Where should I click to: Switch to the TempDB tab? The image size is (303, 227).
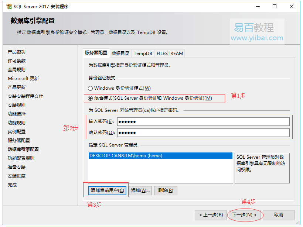(143, 54)
